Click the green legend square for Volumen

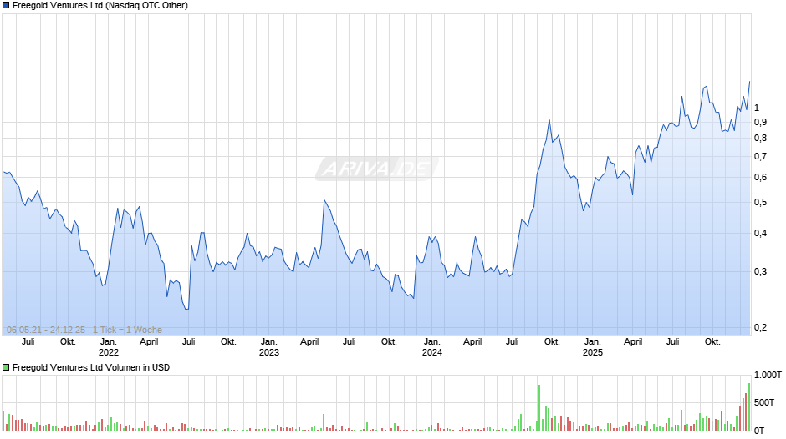6,367
